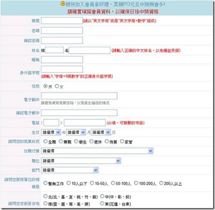Select 200人以上 company size option
Image resolution: width=215 pixels, height=210 pixels.
click(x=161, y=183)
